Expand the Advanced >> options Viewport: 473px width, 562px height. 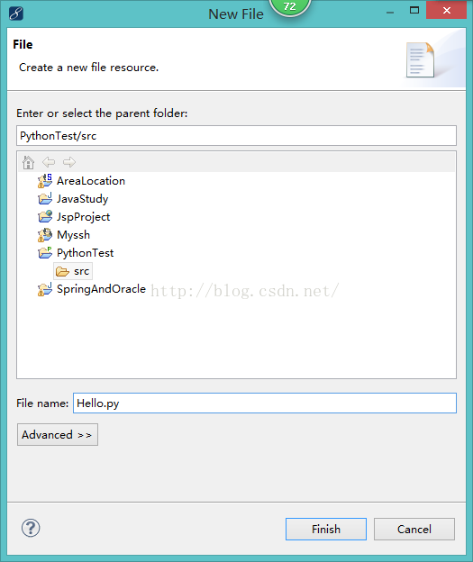tap(58, 434)
